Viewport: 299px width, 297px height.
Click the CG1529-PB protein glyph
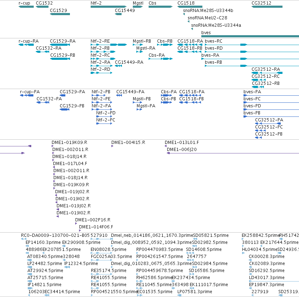(x=65, y=109)
